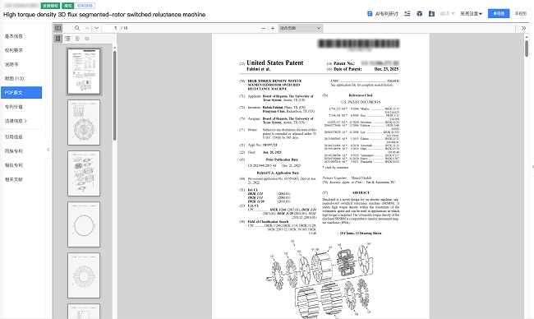The image size is (534, 319).
Task: Select page 4 thumbnail with ring drawing
Action: (84, 224)
